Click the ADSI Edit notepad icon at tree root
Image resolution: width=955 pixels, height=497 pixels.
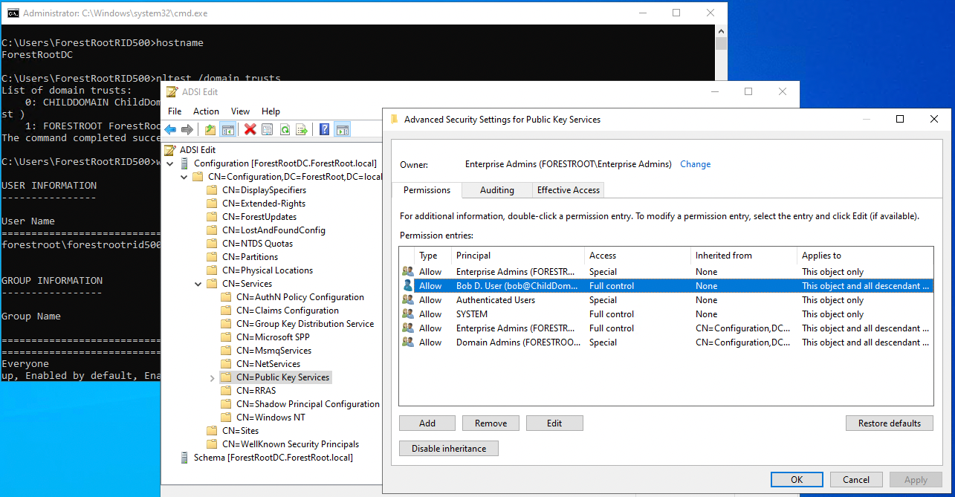click(170, 149)
